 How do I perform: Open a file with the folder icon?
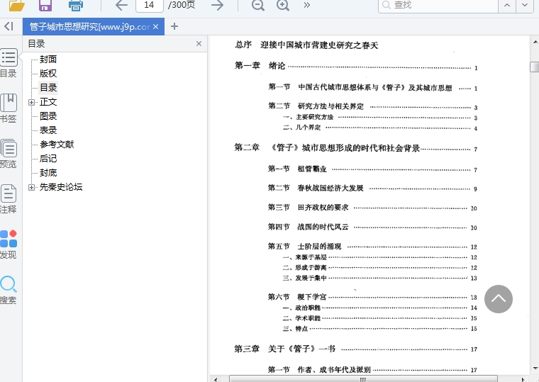[16, 5]
